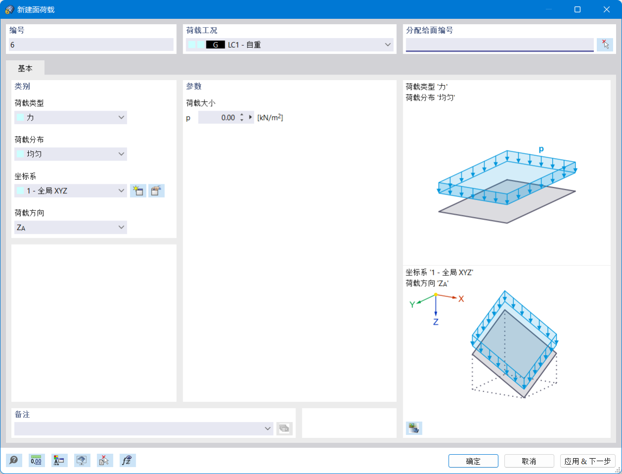Increase p value with the up stepper

[x=242, y=115]
